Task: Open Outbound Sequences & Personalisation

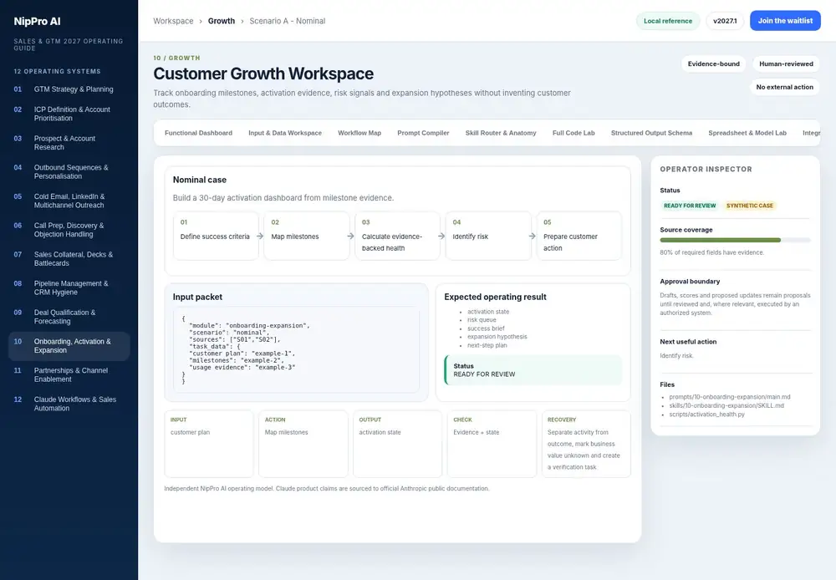Action: (69, 171)
